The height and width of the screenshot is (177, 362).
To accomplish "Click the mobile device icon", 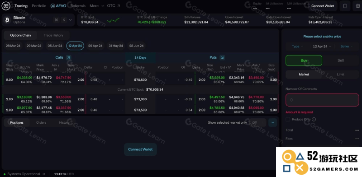I will (345, 6).
